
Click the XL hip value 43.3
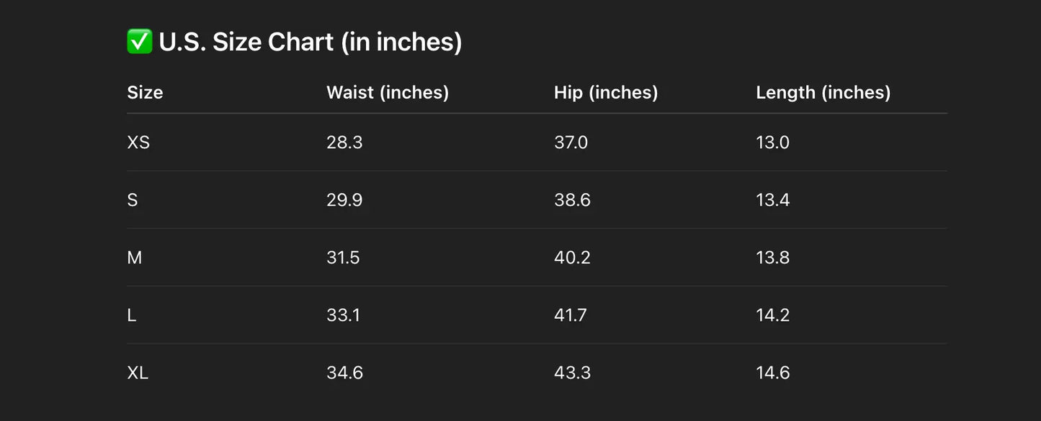572,373
